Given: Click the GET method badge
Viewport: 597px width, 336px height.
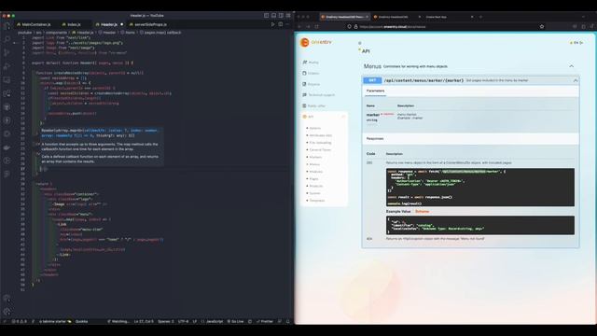Looking at the screenshot, I should pyautogui.click(x=372, y=80).
